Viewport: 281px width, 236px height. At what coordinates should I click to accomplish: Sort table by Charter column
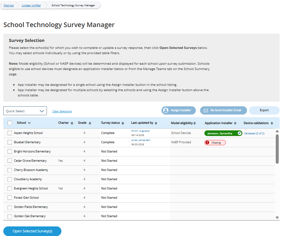[72, 123]
